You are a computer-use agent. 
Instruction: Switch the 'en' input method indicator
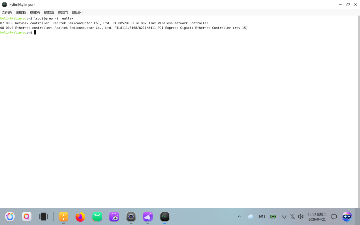[x=262, y=216]
